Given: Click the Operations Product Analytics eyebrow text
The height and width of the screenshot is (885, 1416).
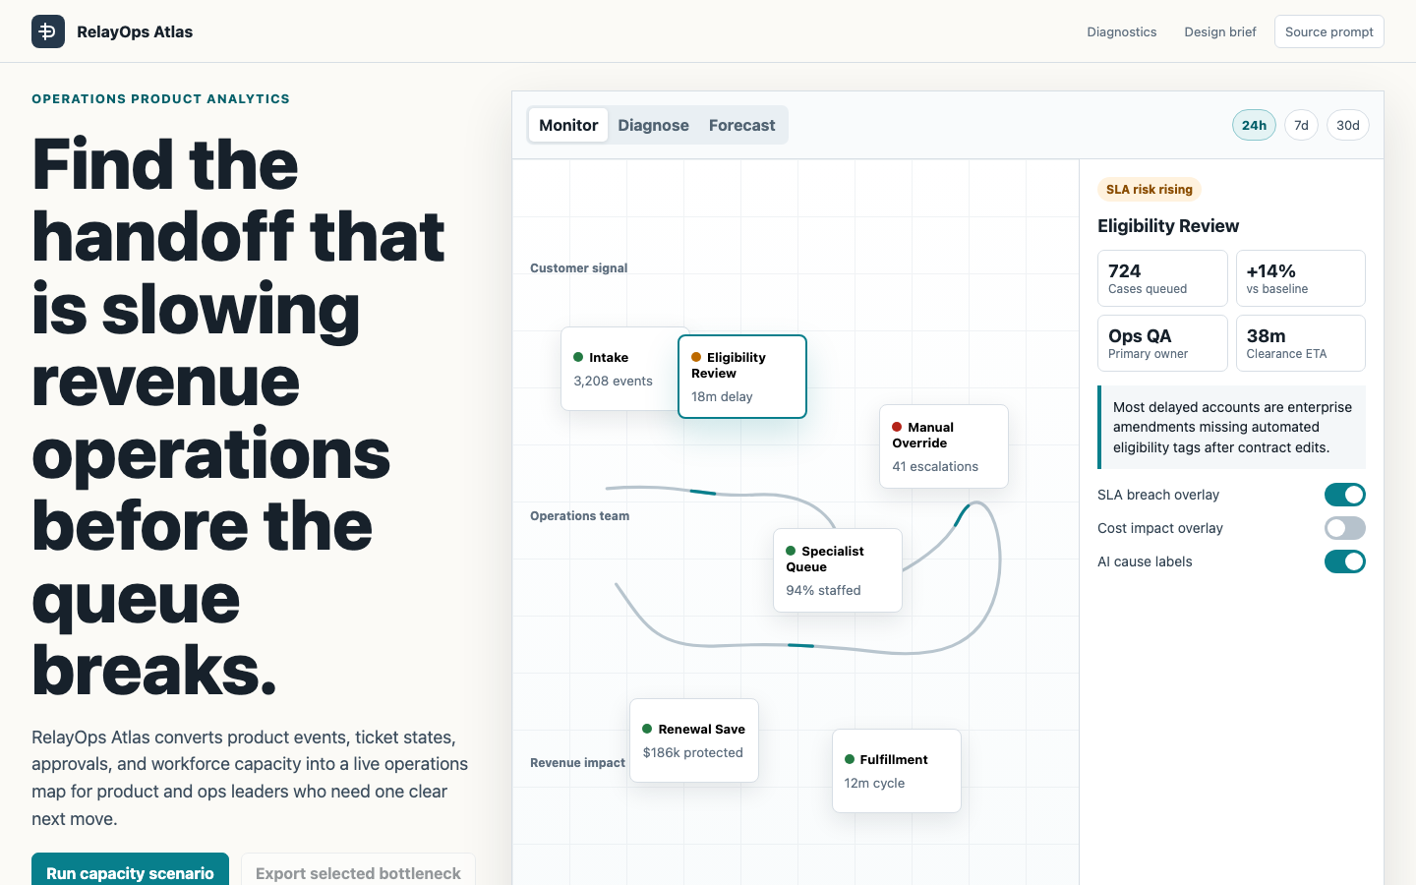Looking at the screenshot, I should (x=160, y=98).
